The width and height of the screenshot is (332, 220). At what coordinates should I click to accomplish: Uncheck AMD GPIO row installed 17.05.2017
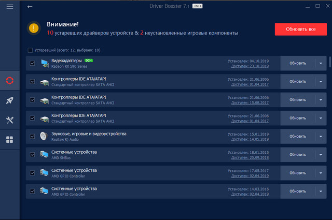coord(32,173)
